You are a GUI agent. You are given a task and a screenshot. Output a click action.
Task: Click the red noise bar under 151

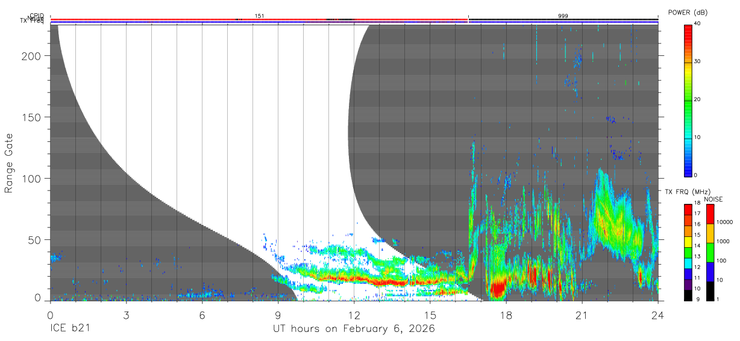coord(259,20)
